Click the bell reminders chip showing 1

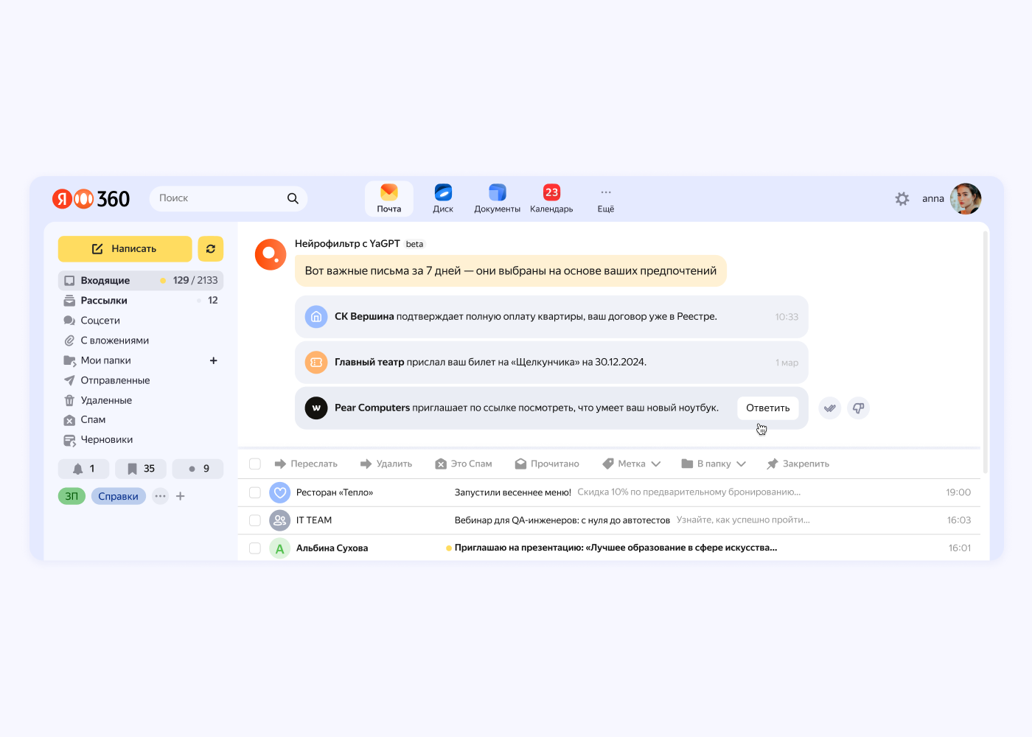tap(84, 469)
